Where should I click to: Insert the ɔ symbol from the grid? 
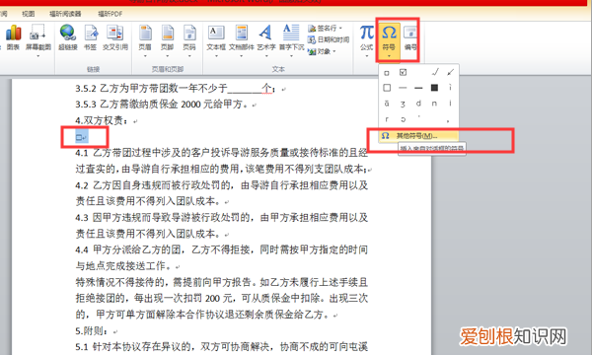pyautogui.click(x=403, y=119)
